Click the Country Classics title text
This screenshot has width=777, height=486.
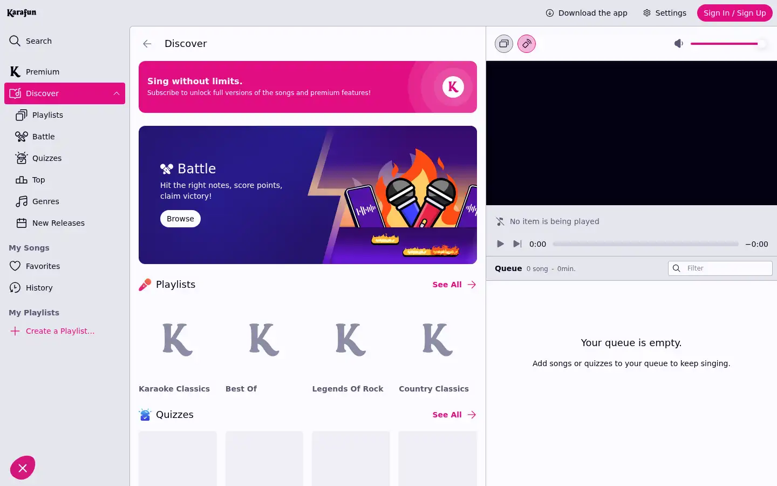(x=434, y=389)
